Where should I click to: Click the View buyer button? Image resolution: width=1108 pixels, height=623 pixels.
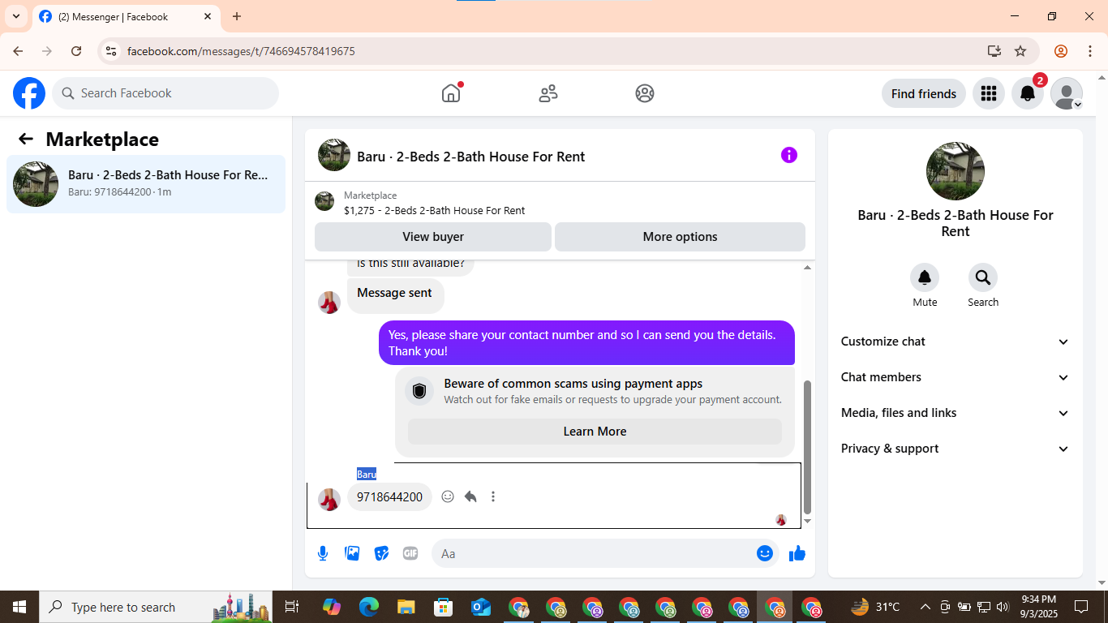[x=433, y=237]
